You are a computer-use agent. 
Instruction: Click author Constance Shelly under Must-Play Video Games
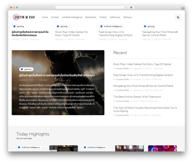[x=122, y=69]
